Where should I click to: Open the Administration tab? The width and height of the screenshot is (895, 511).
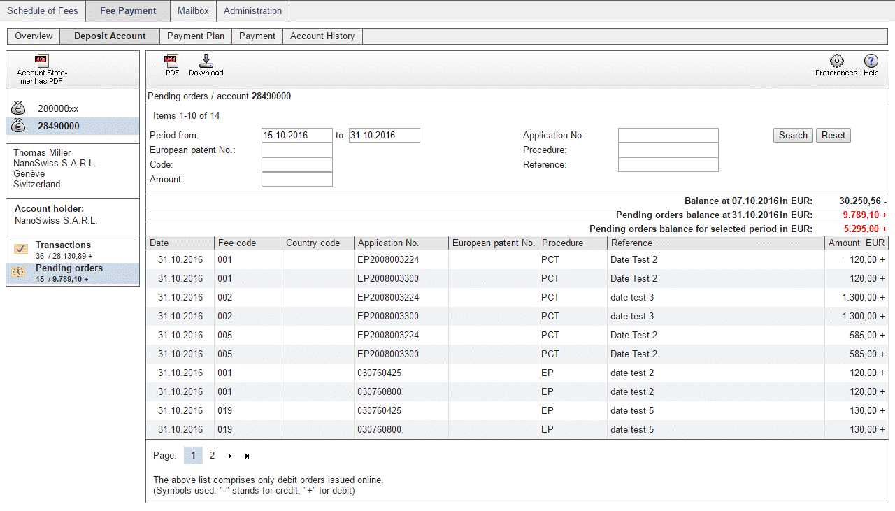(x=252, y=11)
